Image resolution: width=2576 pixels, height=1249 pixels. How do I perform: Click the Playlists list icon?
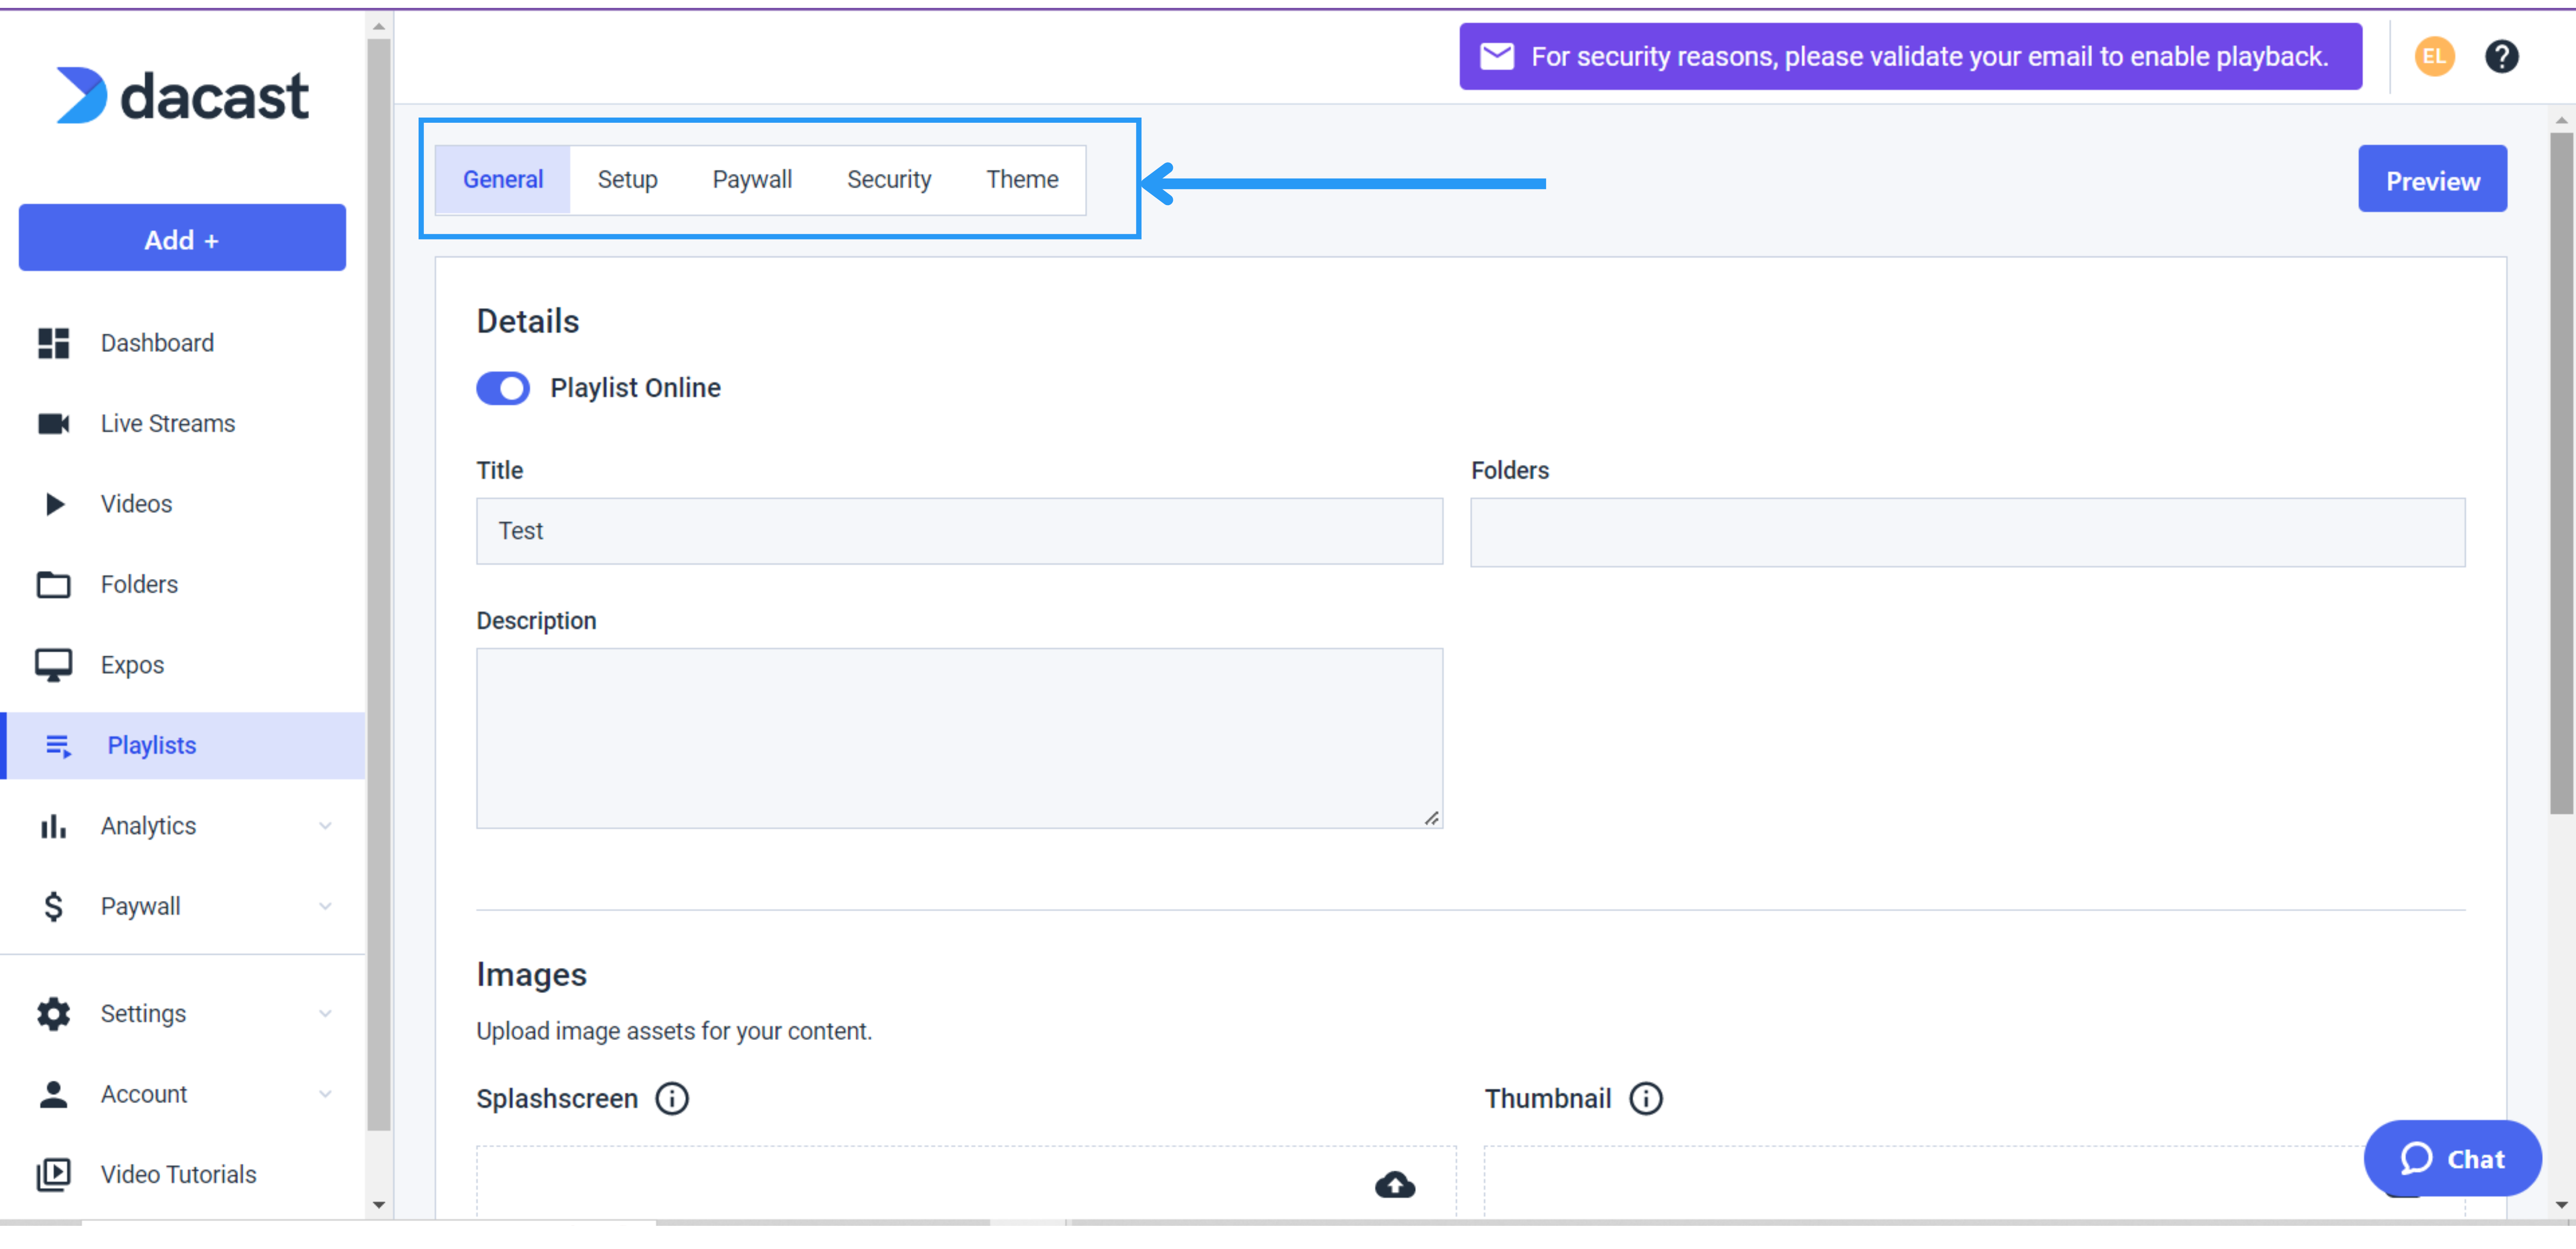click(x=59, y=746)
